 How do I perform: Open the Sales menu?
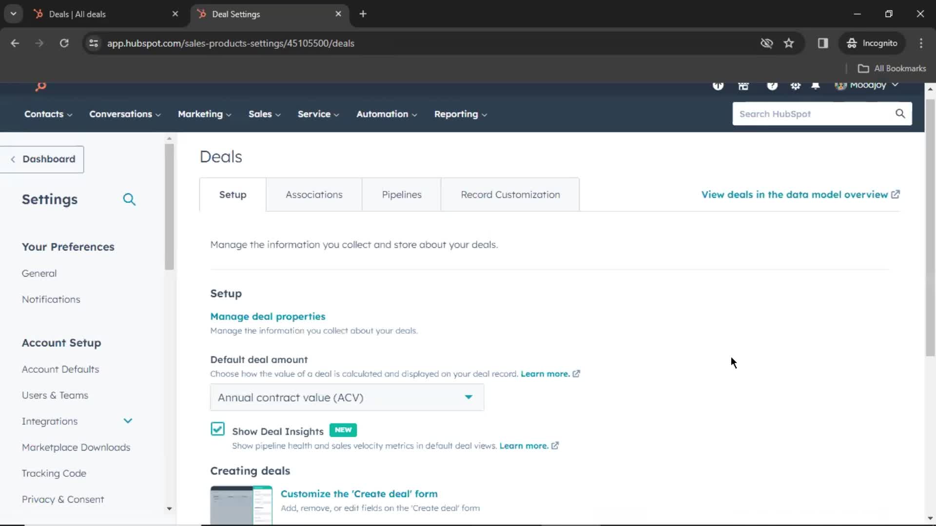point(264,114)
